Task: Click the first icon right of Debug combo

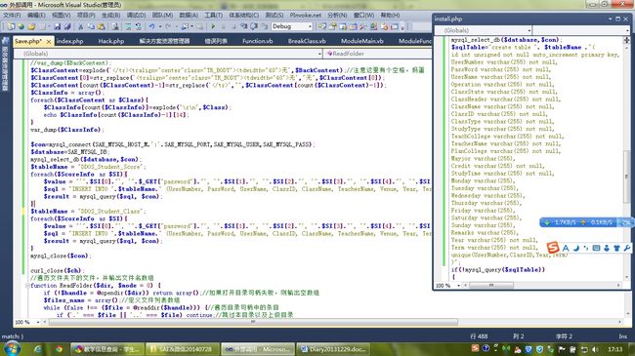Action: click(x=322, y=26)
